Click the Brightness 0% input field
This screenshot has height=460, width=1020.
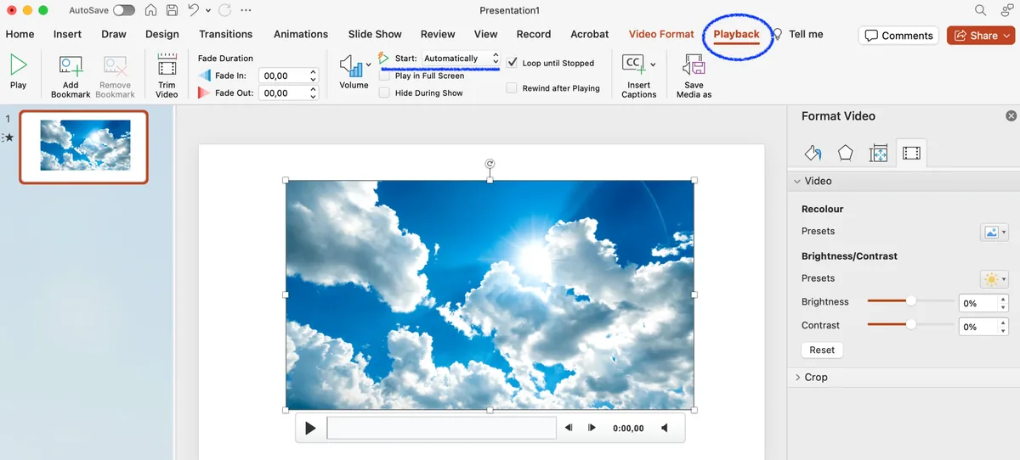tap(977, 303)
